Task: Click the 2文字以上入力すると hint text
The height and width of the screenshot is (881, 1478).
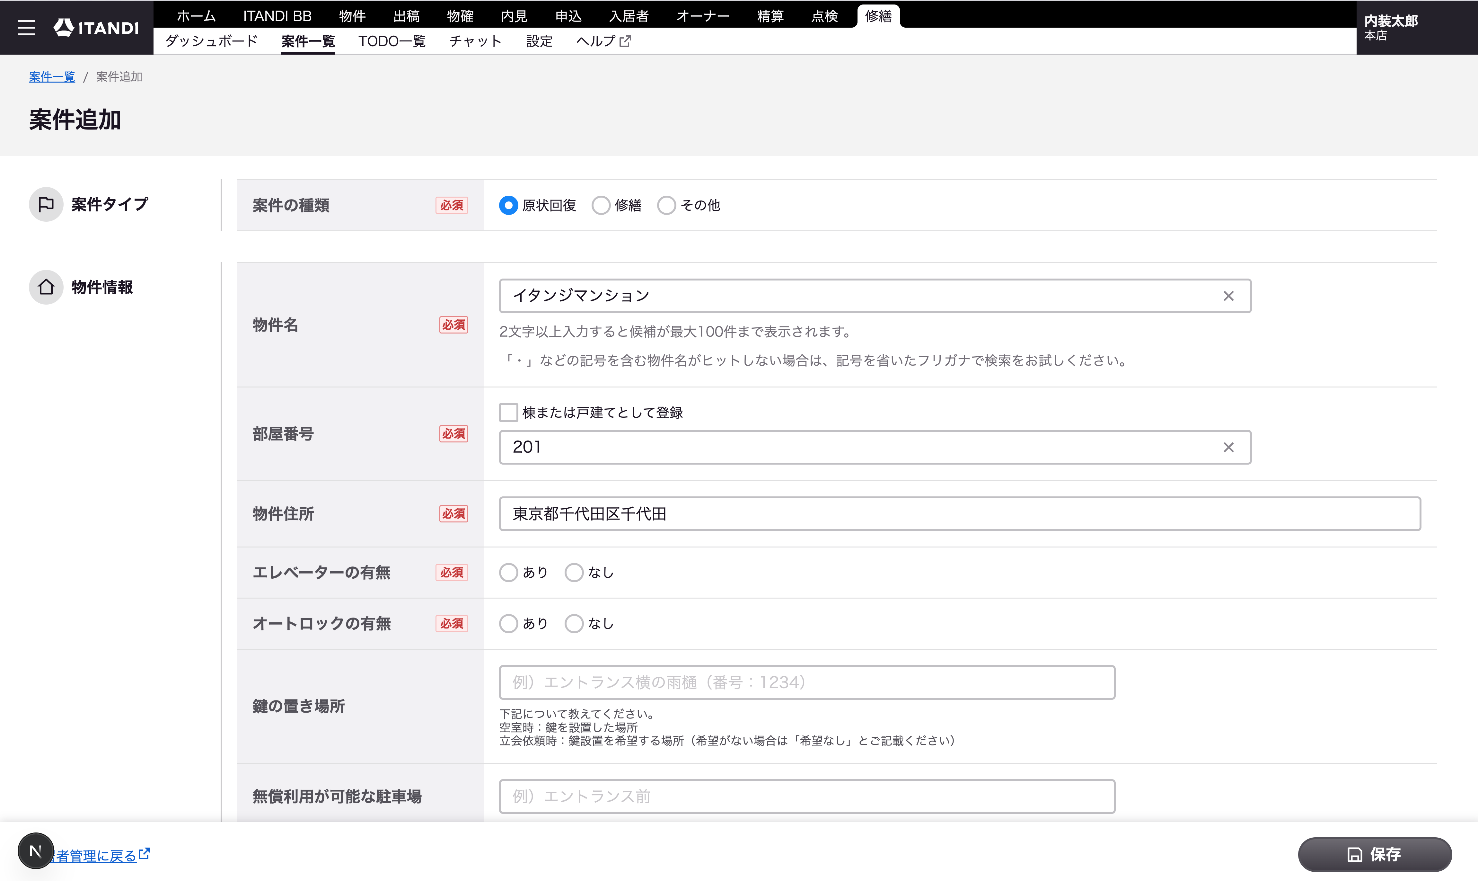Action: point(675,331)
